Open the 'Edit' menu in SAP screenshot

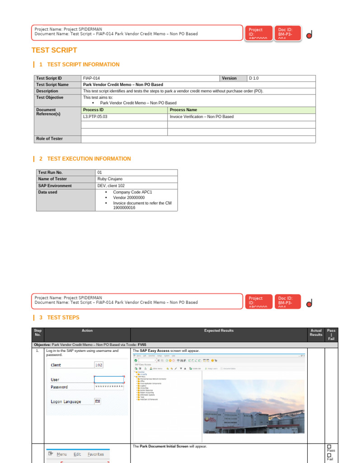coord(77,454)
